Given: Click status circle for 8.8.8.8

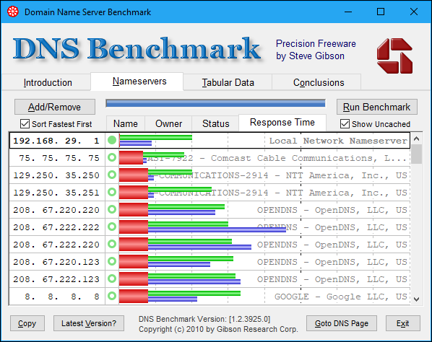Looking at the screenshot, I should point(112,296).
